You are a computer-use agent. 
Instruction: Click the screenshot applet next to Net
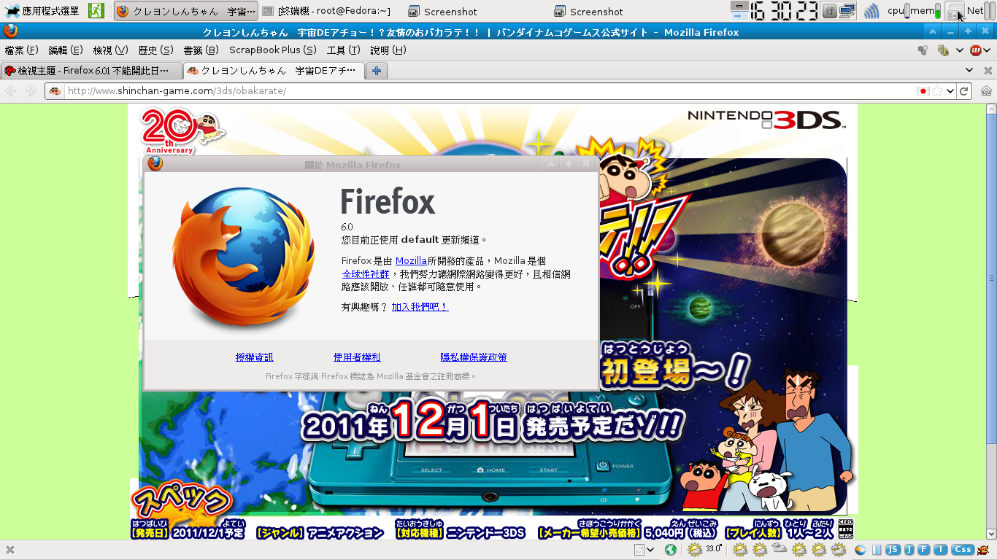[955, 11]
